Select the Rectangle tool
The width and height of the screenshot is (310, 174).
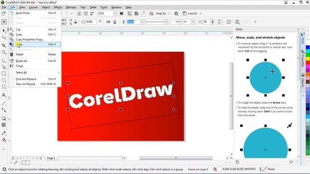(x=4, y=73)
